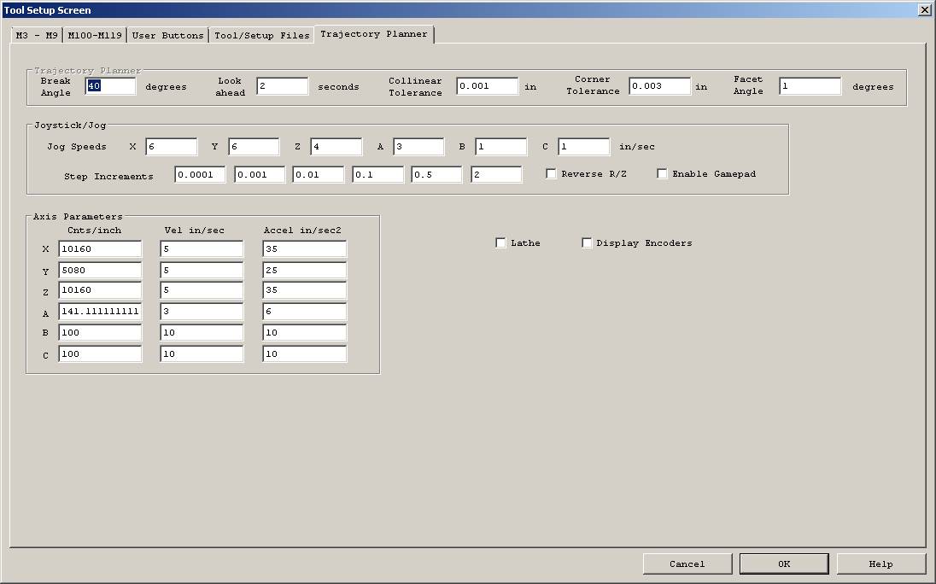Click the Cancel button

point(687,564)
